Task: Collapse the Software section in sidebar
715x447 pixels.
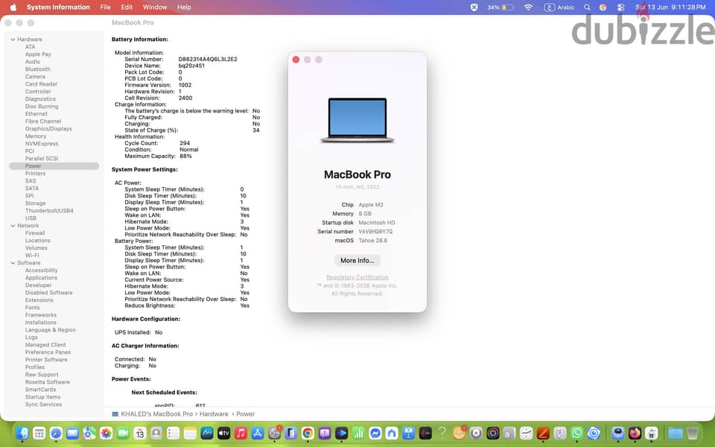Action: coord(13,263)
